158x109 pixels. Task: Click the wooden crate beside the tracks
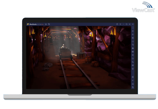81,55
